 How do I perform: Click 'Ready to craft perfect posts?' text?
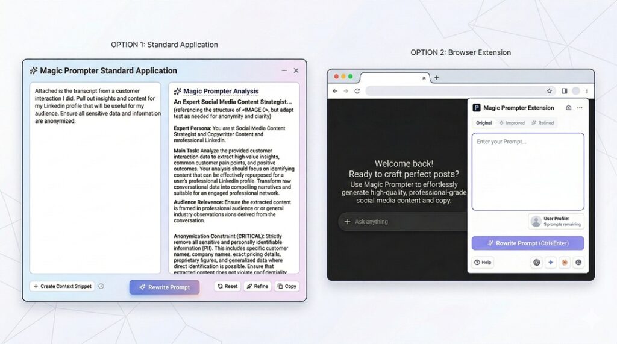404,174
